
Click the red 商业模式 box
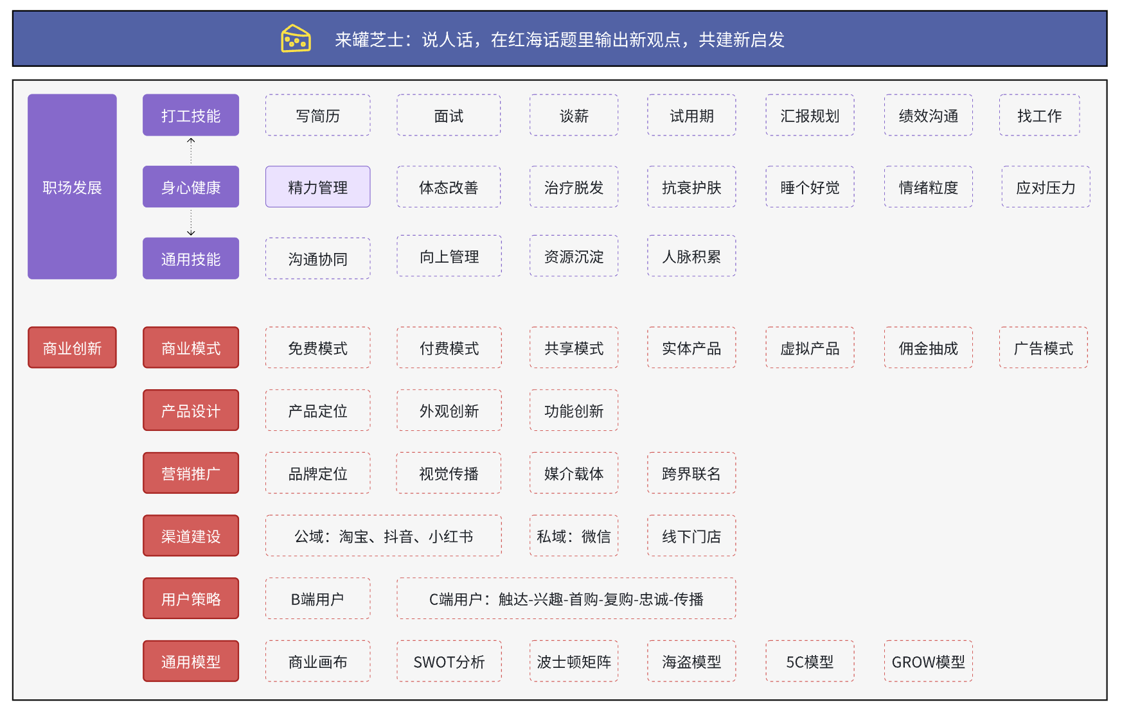click(x=191, y=347)
